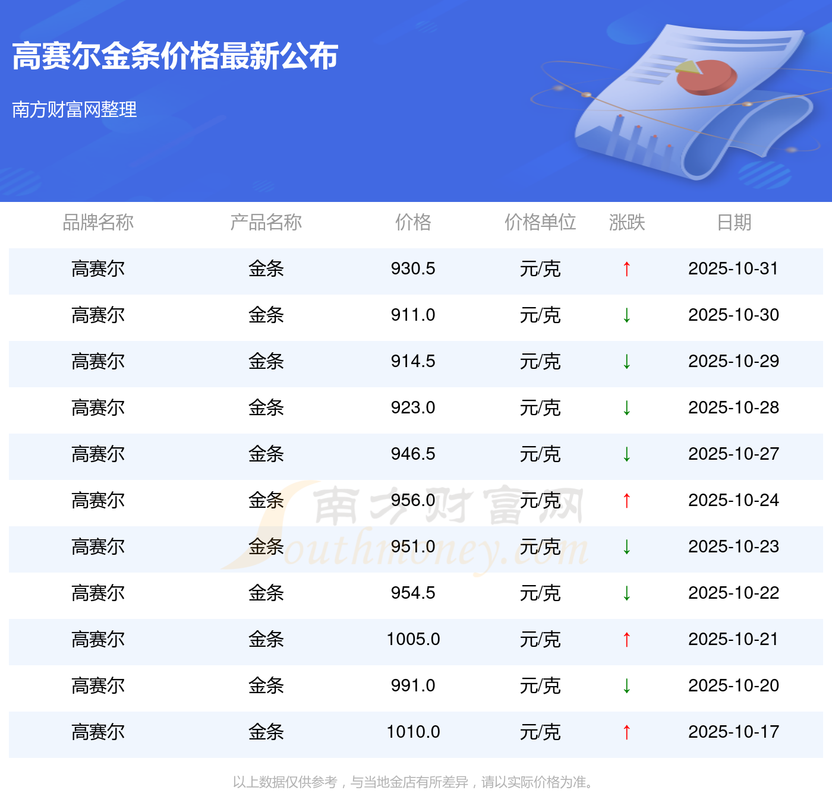Click the up arrow in the 2025-10-21 row
This screenshot has height=809, width=832.
point(626,640)
